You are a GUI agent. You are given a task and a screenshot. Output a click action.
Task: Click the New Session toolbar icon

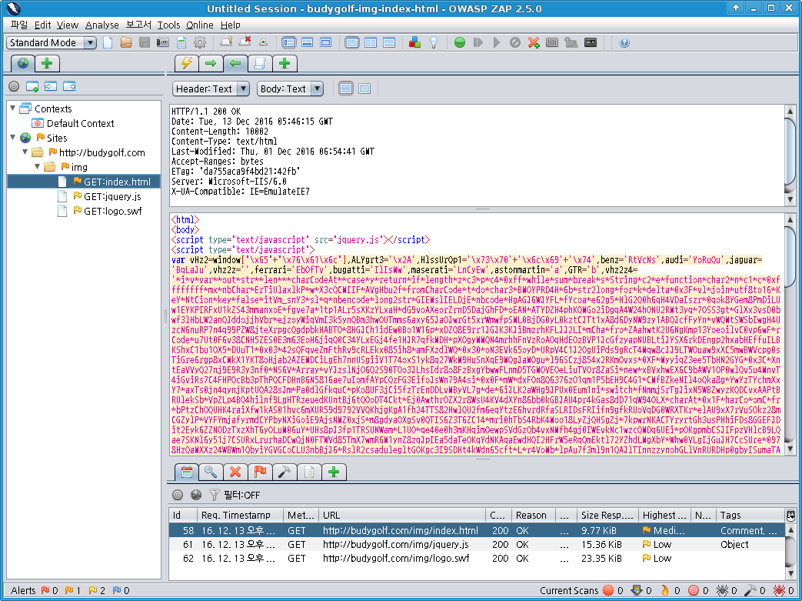(x=108, y=42)
